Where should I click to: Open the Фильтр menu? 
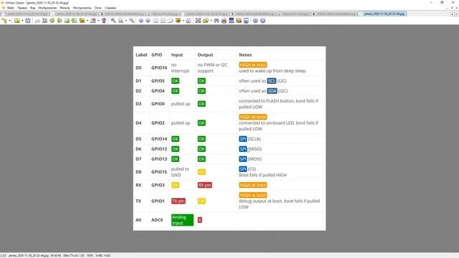tap(65, 8)
